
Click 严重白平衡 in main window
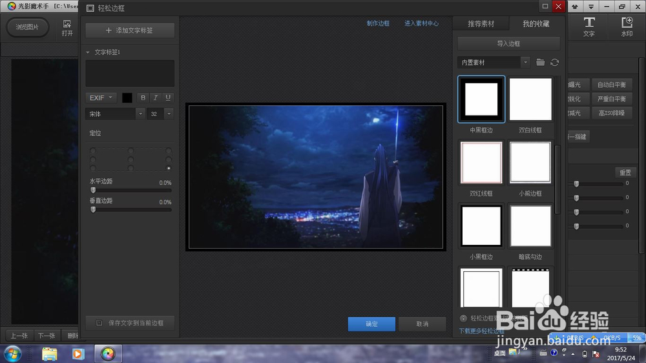point(611,99)
